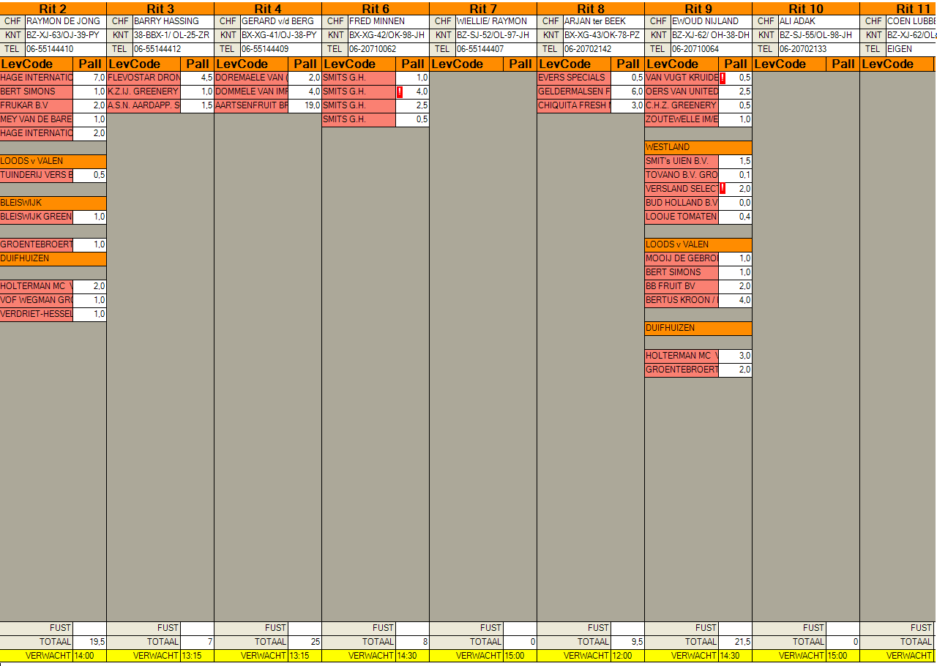Viewport: 937px width, 666px height.
Task: Select supplier EVERS SPECIALS
Action: [x=575, y=78]
